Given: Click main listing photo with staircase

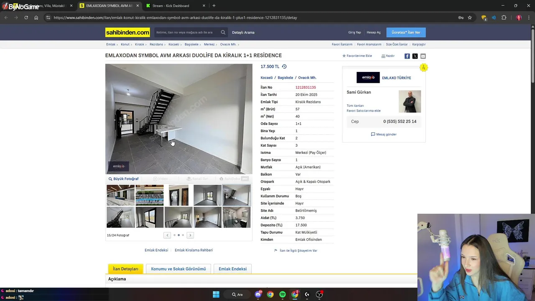Looking at the screenshot, I should (x=179, y=119).
